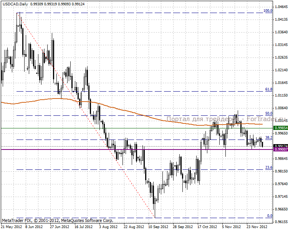Screen dimensions: 288x230
Task: Click the 21 May 2012 date label
Action: click(x=10, y=227)
